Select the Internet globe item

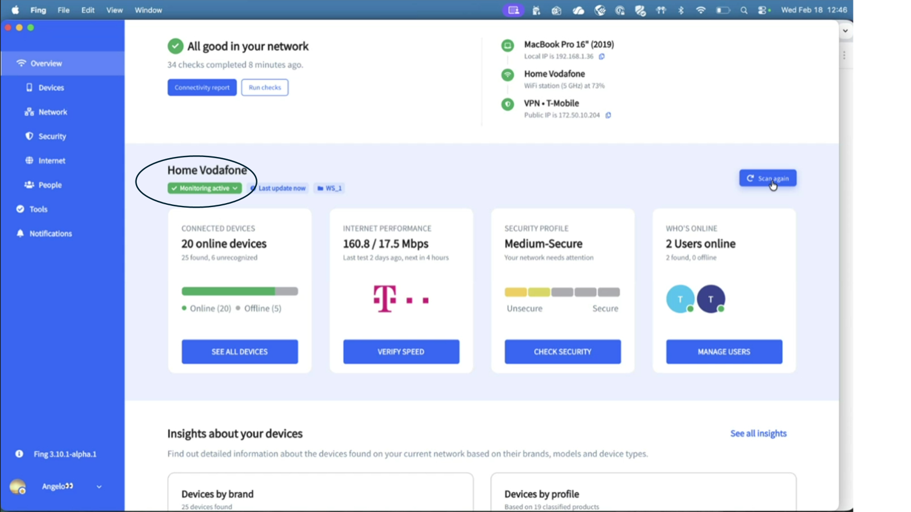[x=51, y=161]
